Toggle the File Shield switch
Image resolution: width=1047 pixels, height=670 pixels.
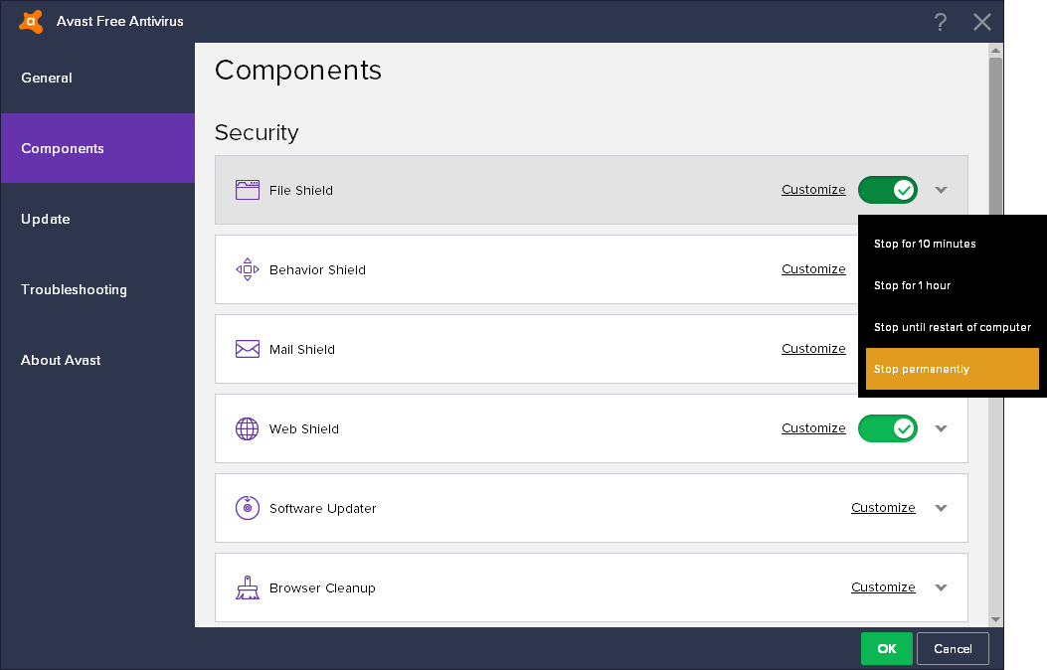(x=887, y=190)
